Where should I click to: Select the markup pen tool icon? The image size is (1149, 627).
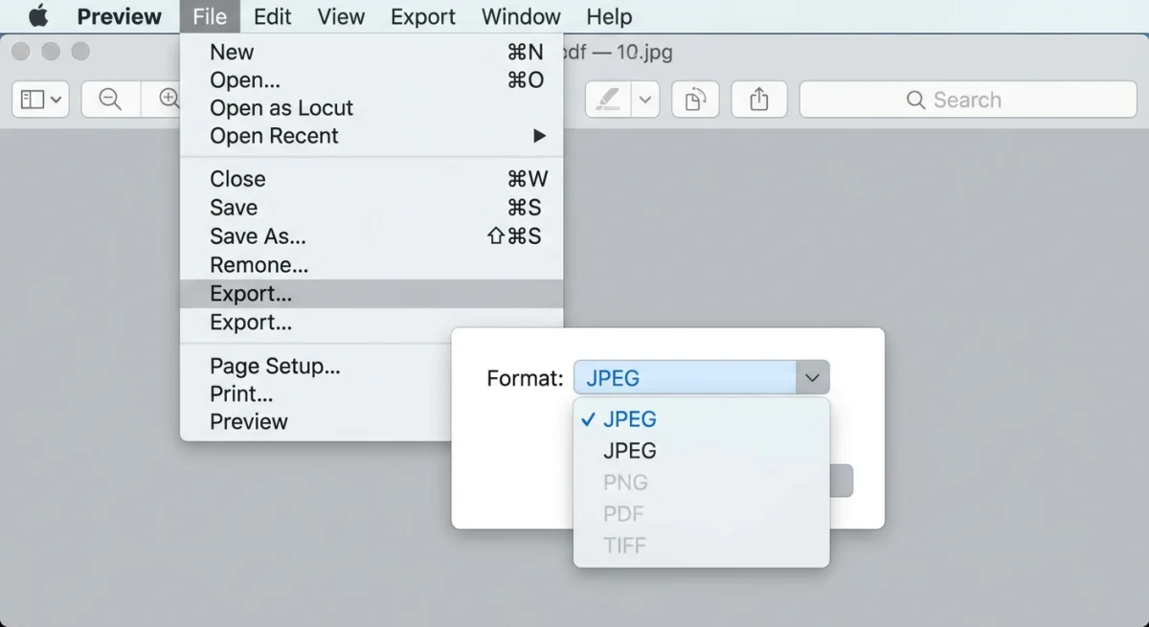[x=608, y=100]
